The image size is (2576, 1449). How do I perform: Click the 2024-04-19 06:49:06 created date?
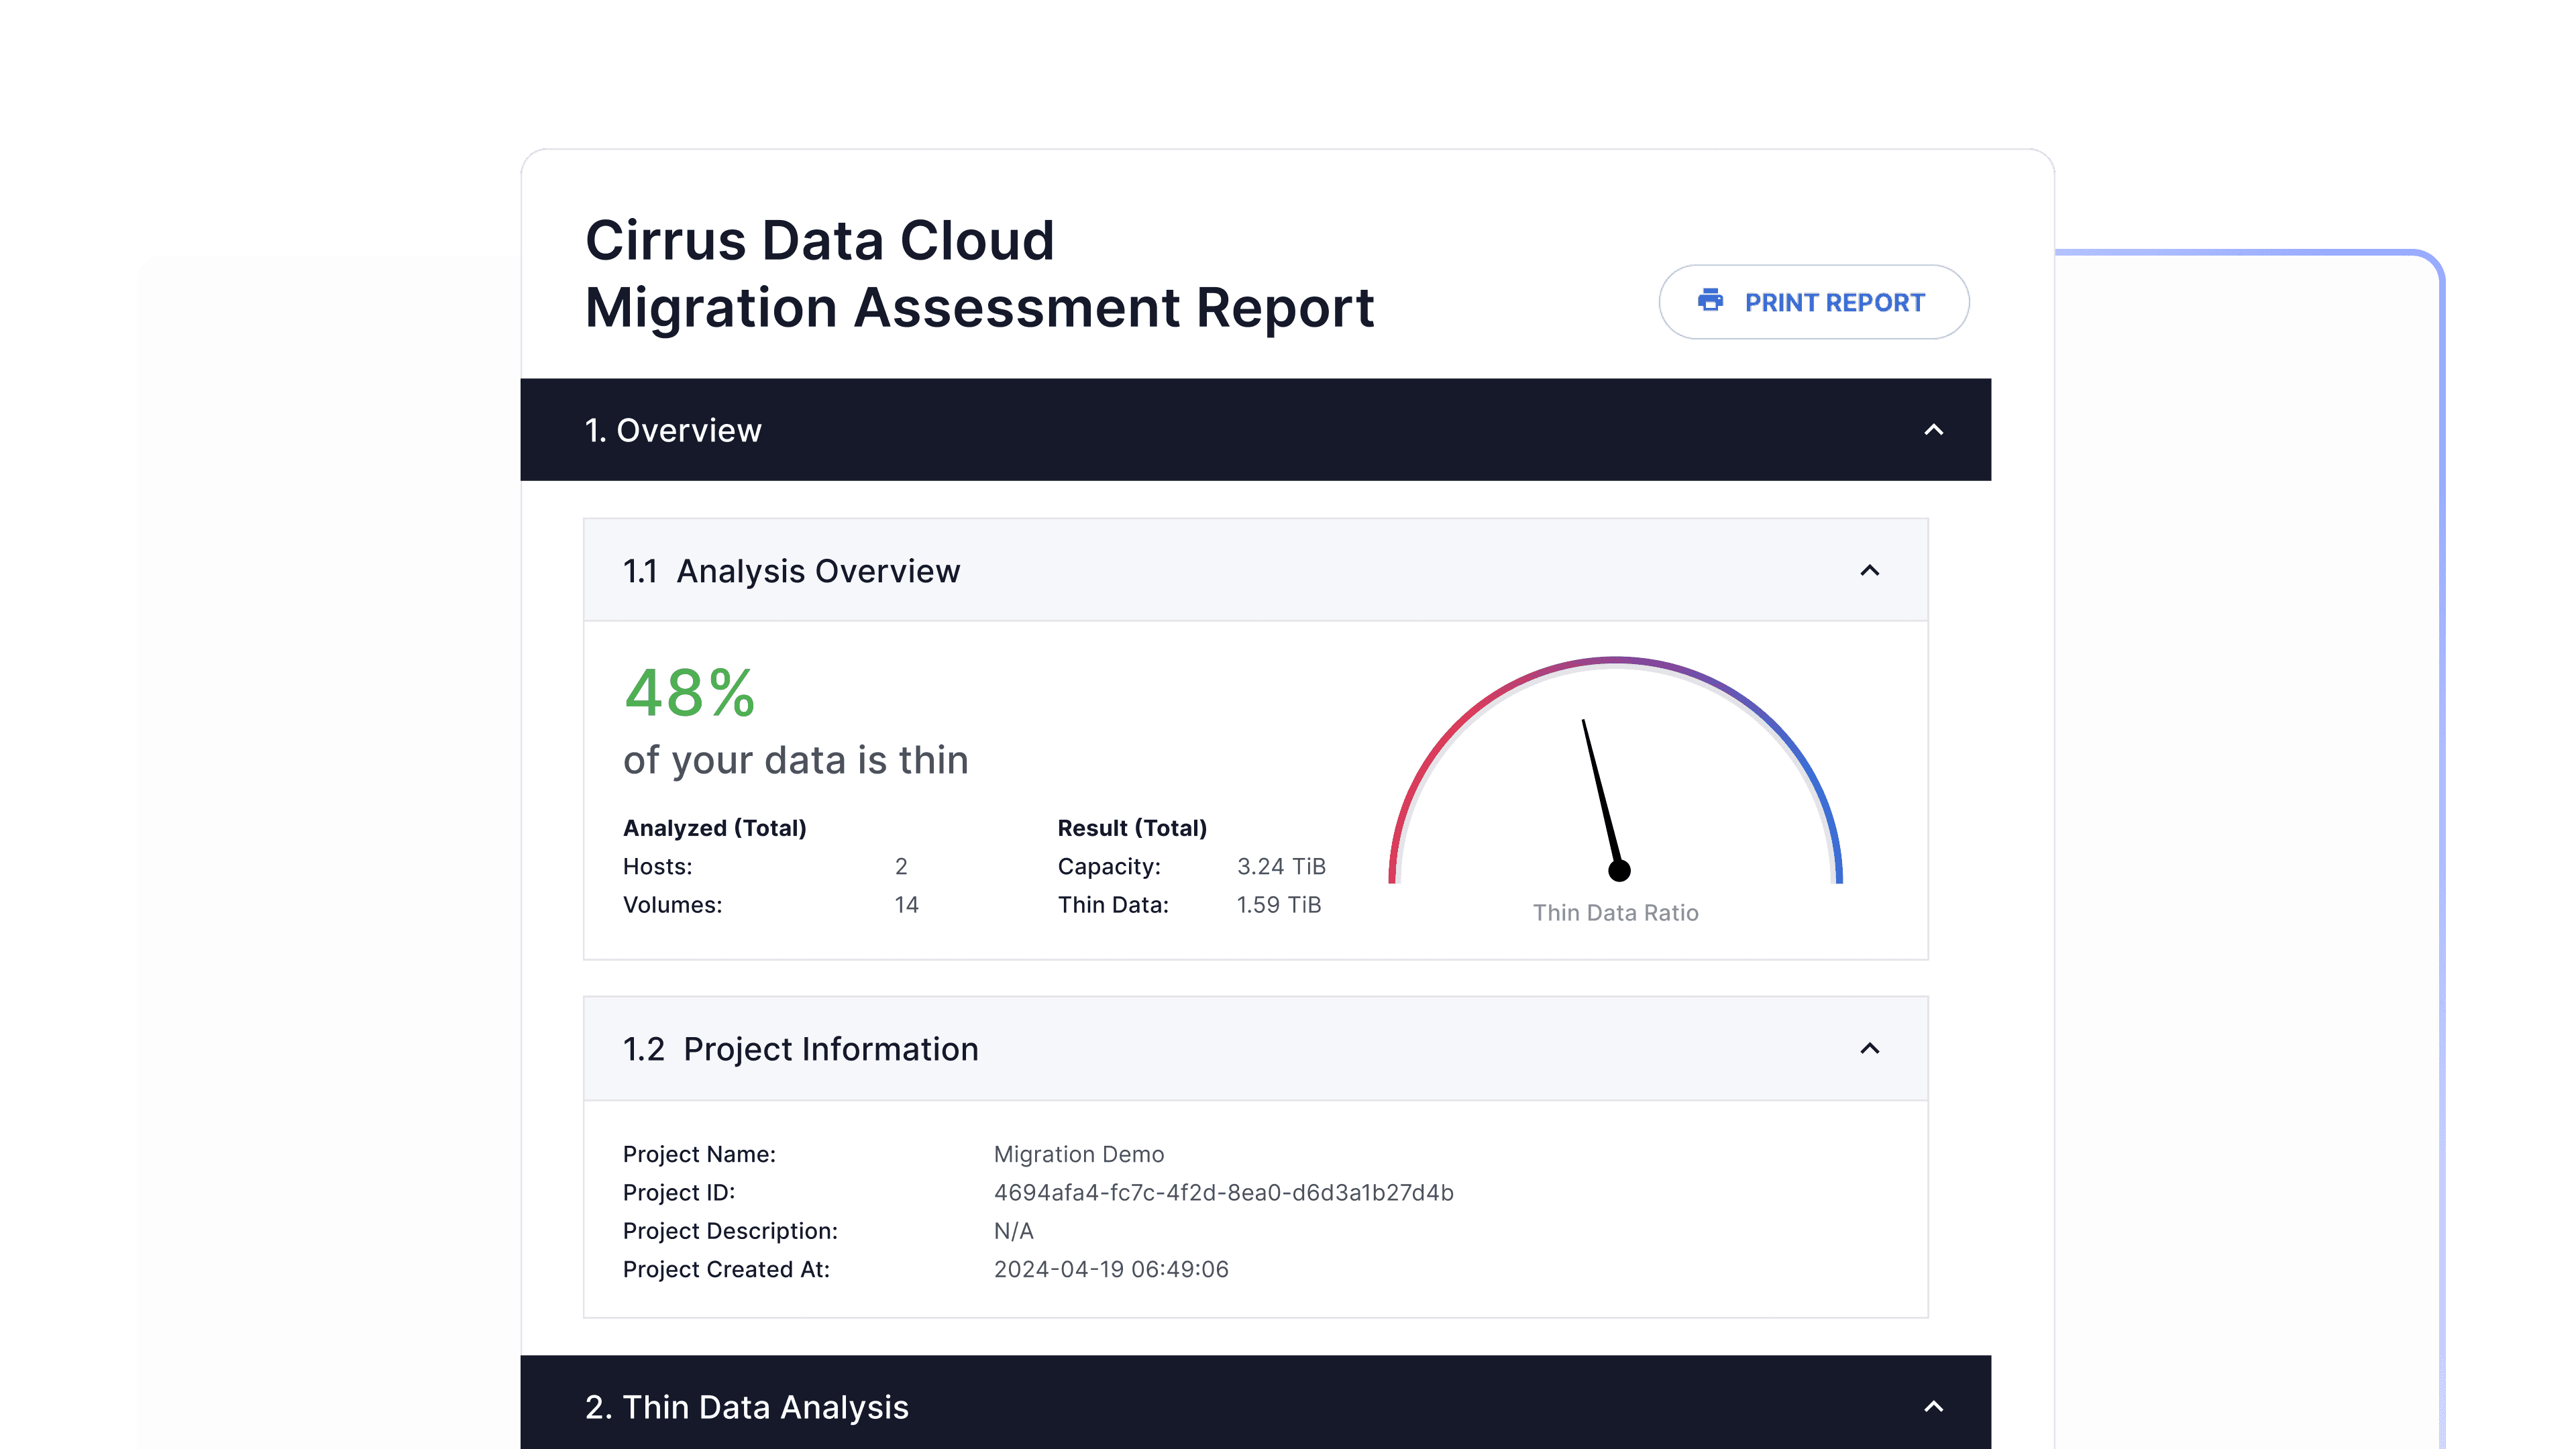pos(1111,1270)
